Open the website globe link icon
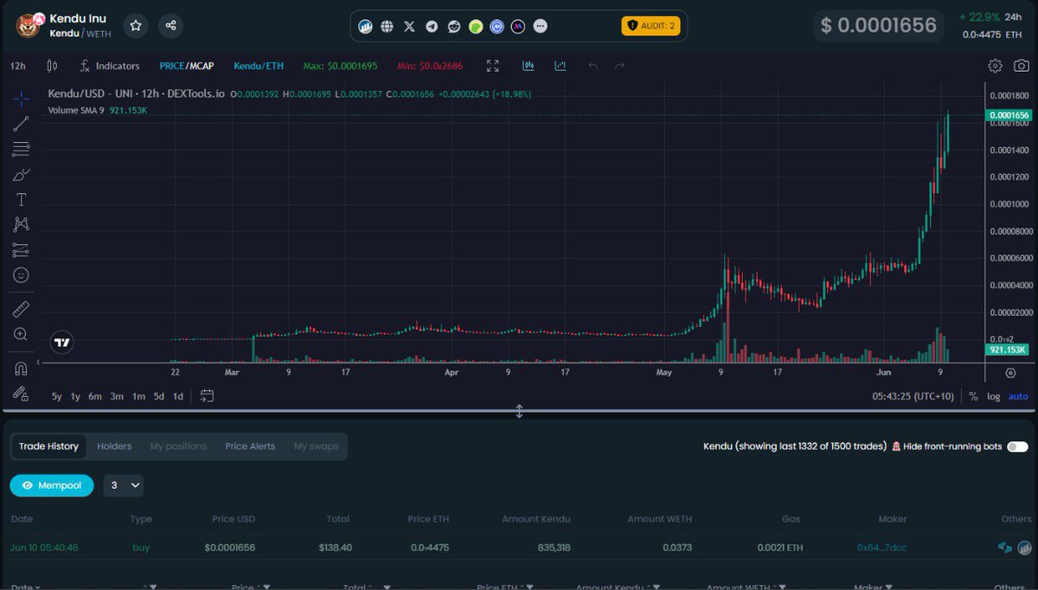The height and width of the screenshot is (590, 1038). pyautogui.click(x=387, y=26)
